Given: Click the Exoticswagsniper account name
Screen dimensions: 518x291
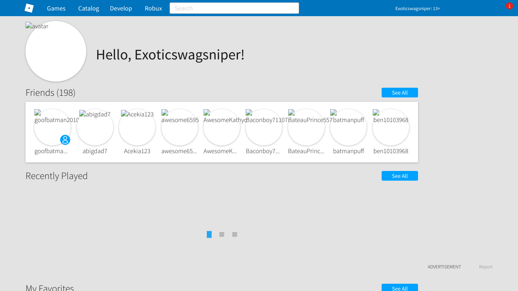Looking at the screenshot, I should point(417,8).
